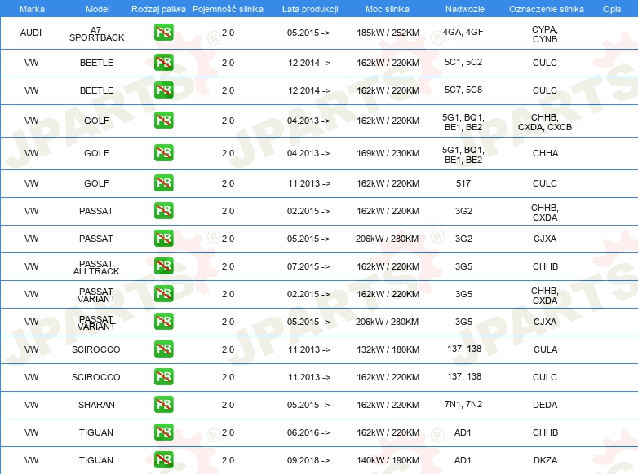
Task: Click the fuel icon for Scirocco 132kW / 180KM
Action: pos(163,349)
